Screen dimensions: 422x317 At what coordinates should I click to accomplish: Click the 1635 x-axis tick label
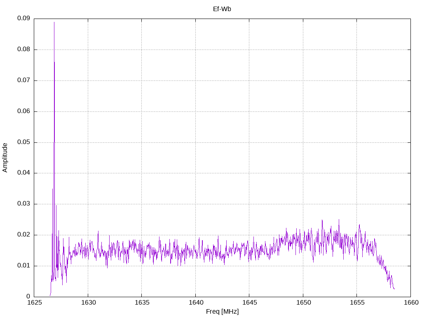point(141,303)
